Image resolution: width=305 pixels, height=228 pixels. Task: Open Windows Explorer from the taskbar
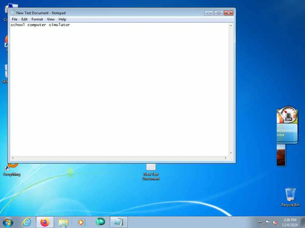coord(63,222)
